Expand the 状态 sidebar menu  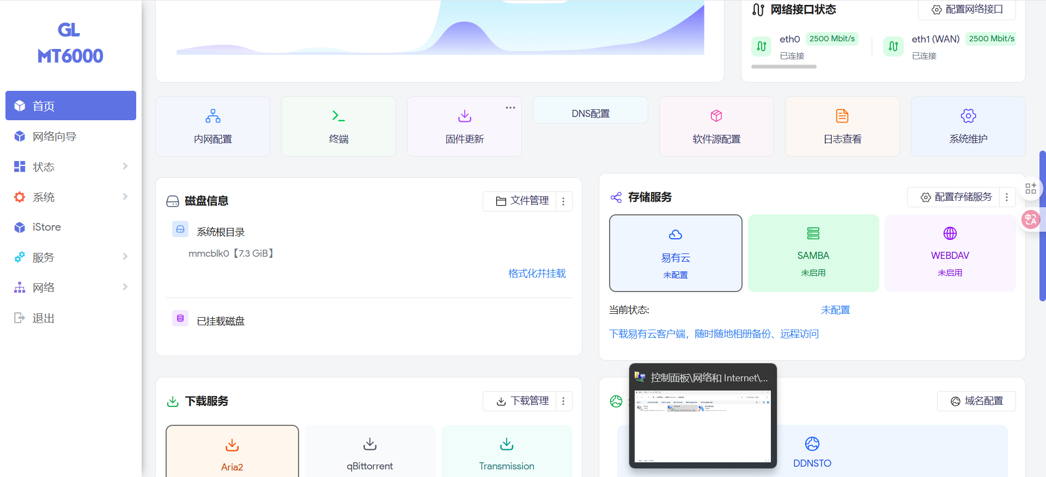click(x=71, y=166)
